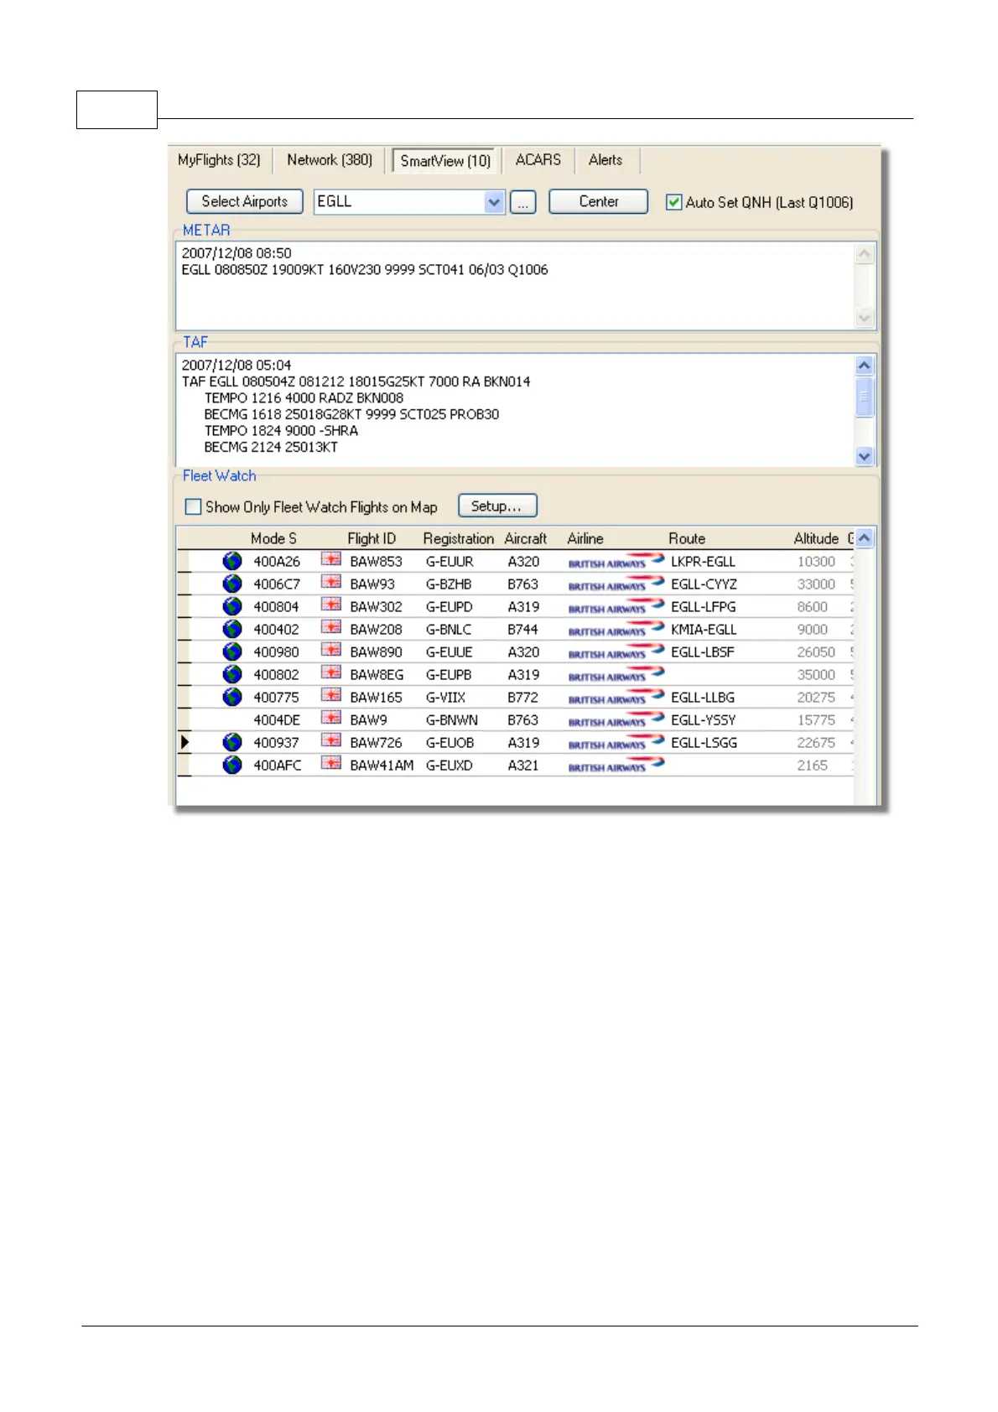
Task: Click the globe icon beside 400937
Action: click(x=232, y=742)
